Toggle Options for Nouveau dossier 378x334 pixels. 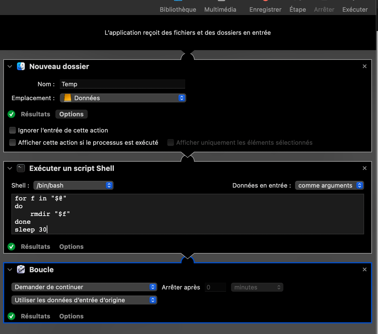pos(72,114)
